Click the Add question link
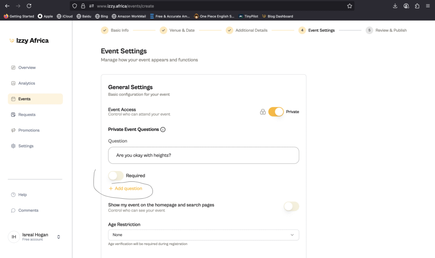The width and height of the screenshot is (435, 258). coord(126,189)
